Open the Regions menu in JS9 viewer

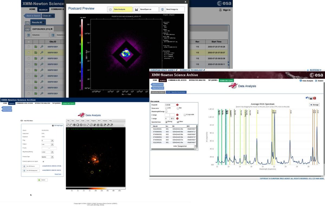pos(93,121)
